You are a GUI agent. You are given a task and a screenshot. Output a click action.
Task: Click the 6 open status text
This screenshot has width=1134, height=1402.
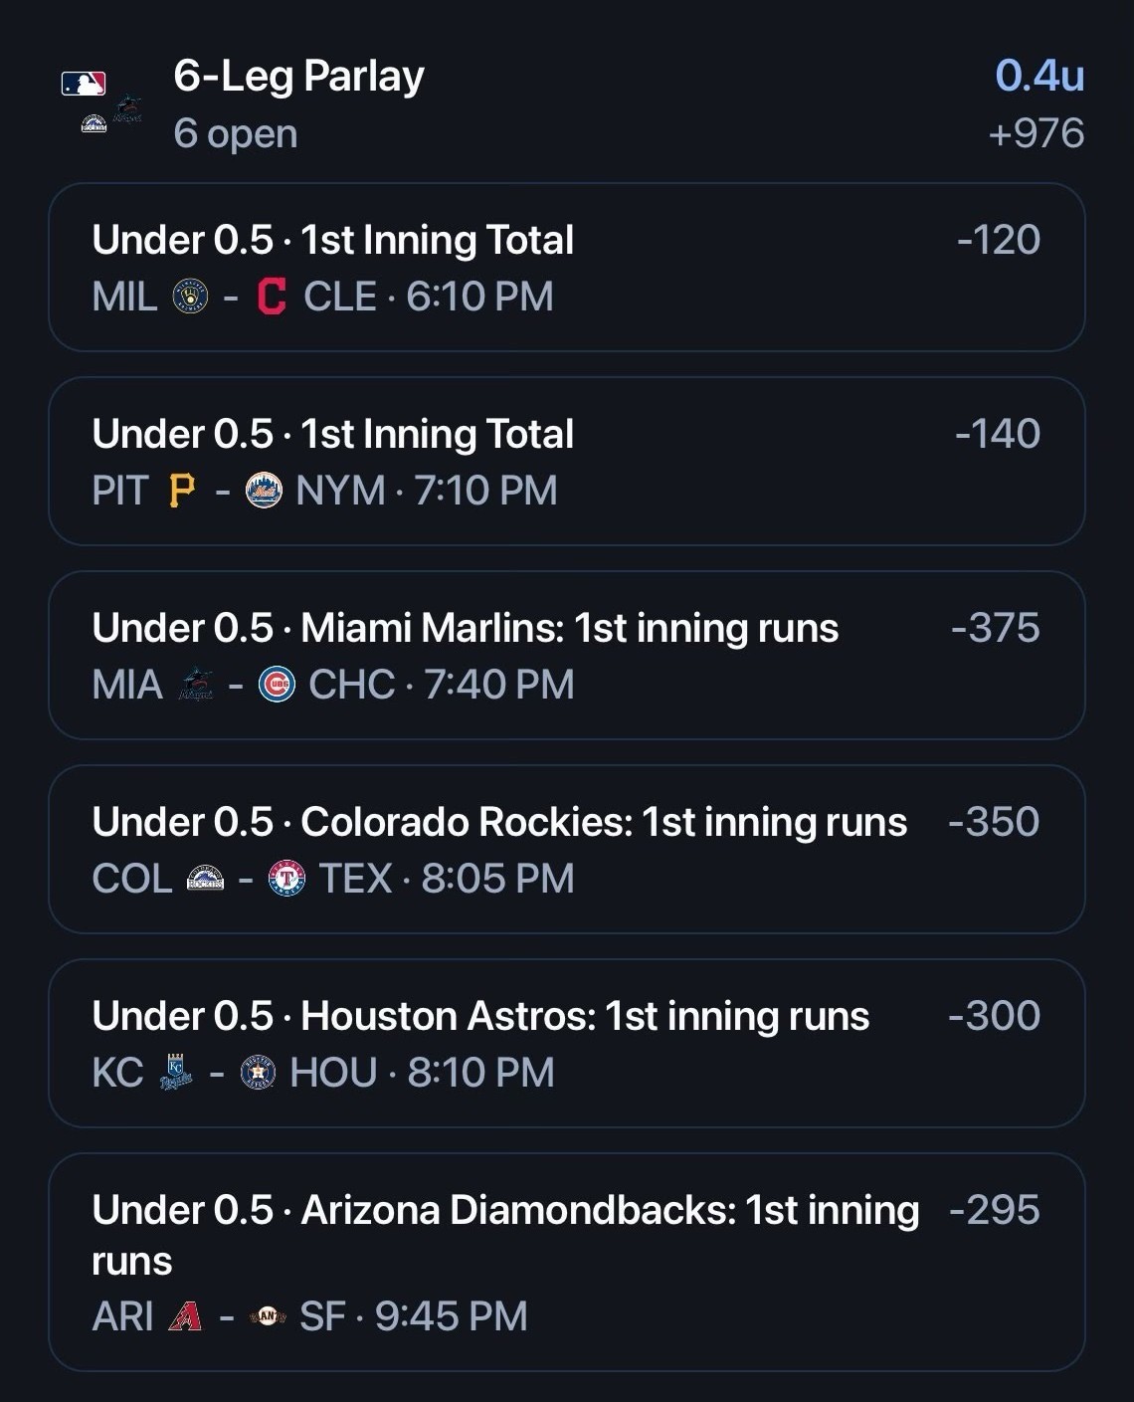point(236,133)
